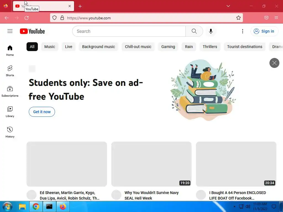Click Firefox back arrow
This screenshot has width=283, height=212.
(7, 18)
